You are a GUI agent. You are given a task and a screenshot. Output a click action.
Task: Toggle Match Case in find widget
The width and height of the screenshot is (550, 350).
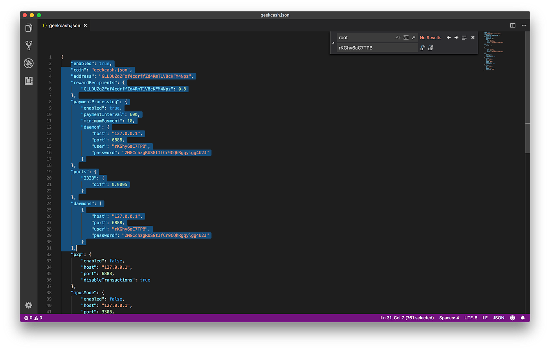point(398,38)
